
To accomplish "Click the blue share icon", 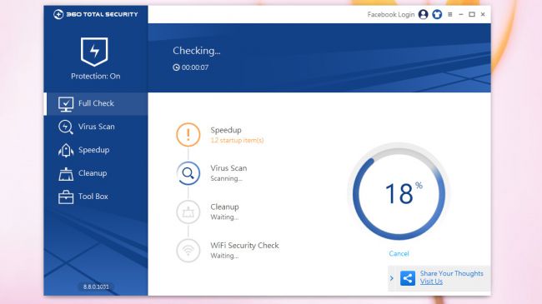I will 408,278.
